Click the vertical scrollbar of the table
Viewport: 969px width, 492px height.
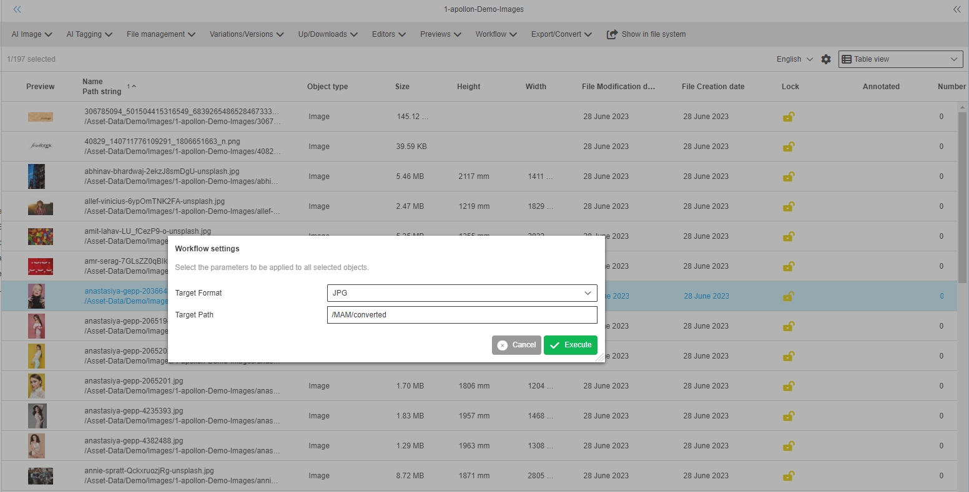962,193
